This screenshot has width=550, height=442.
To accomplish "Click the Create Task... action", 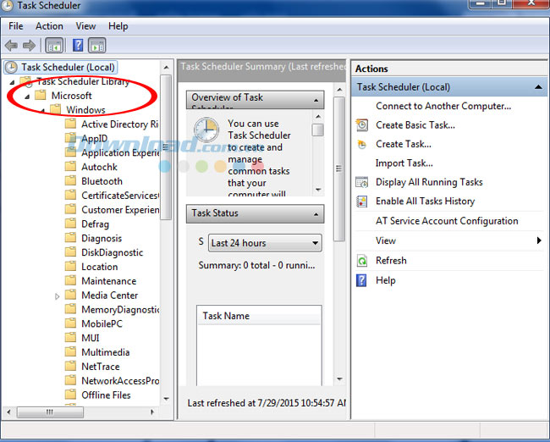I will [404, 144].
